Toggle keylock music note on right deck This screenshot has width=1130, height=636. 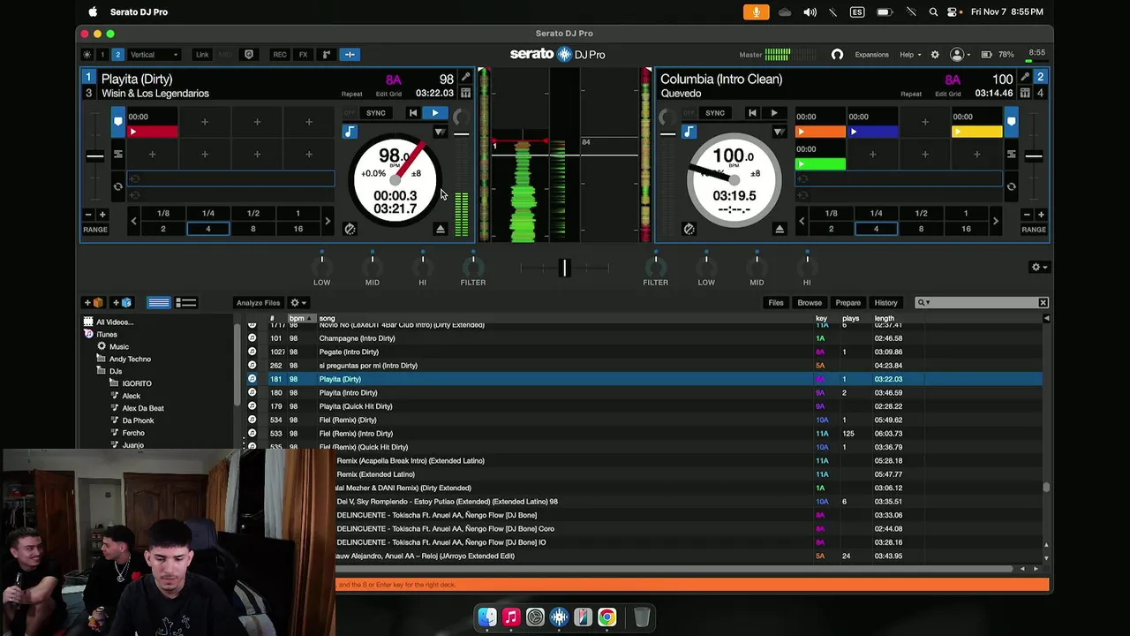coord(689,132)
